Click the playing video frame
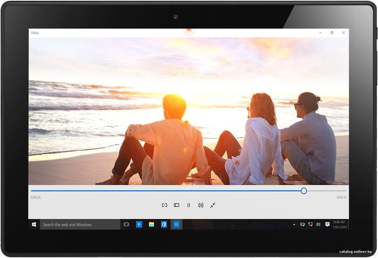Screen dimensions: 378x258 [x=188, y=111]
